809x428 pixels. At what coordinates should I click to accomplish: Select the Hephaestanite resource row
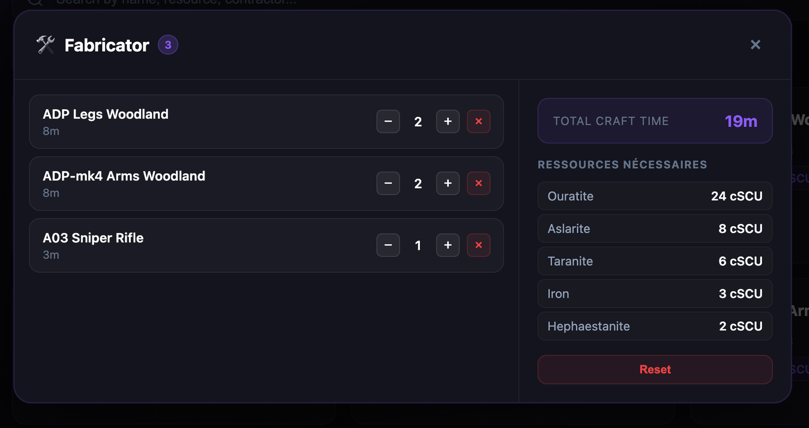click(x=655, y=327)
